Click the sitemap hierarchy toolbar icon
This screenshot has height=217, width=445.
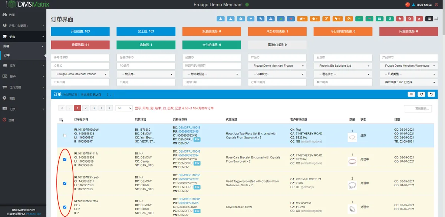[x=271, y=19]
